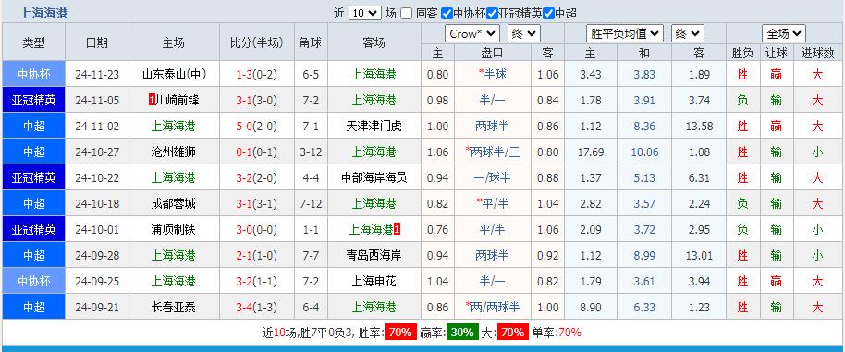Click the 上海海港 team title
This screenshot has width=845, height=352.
pos(44,14)
